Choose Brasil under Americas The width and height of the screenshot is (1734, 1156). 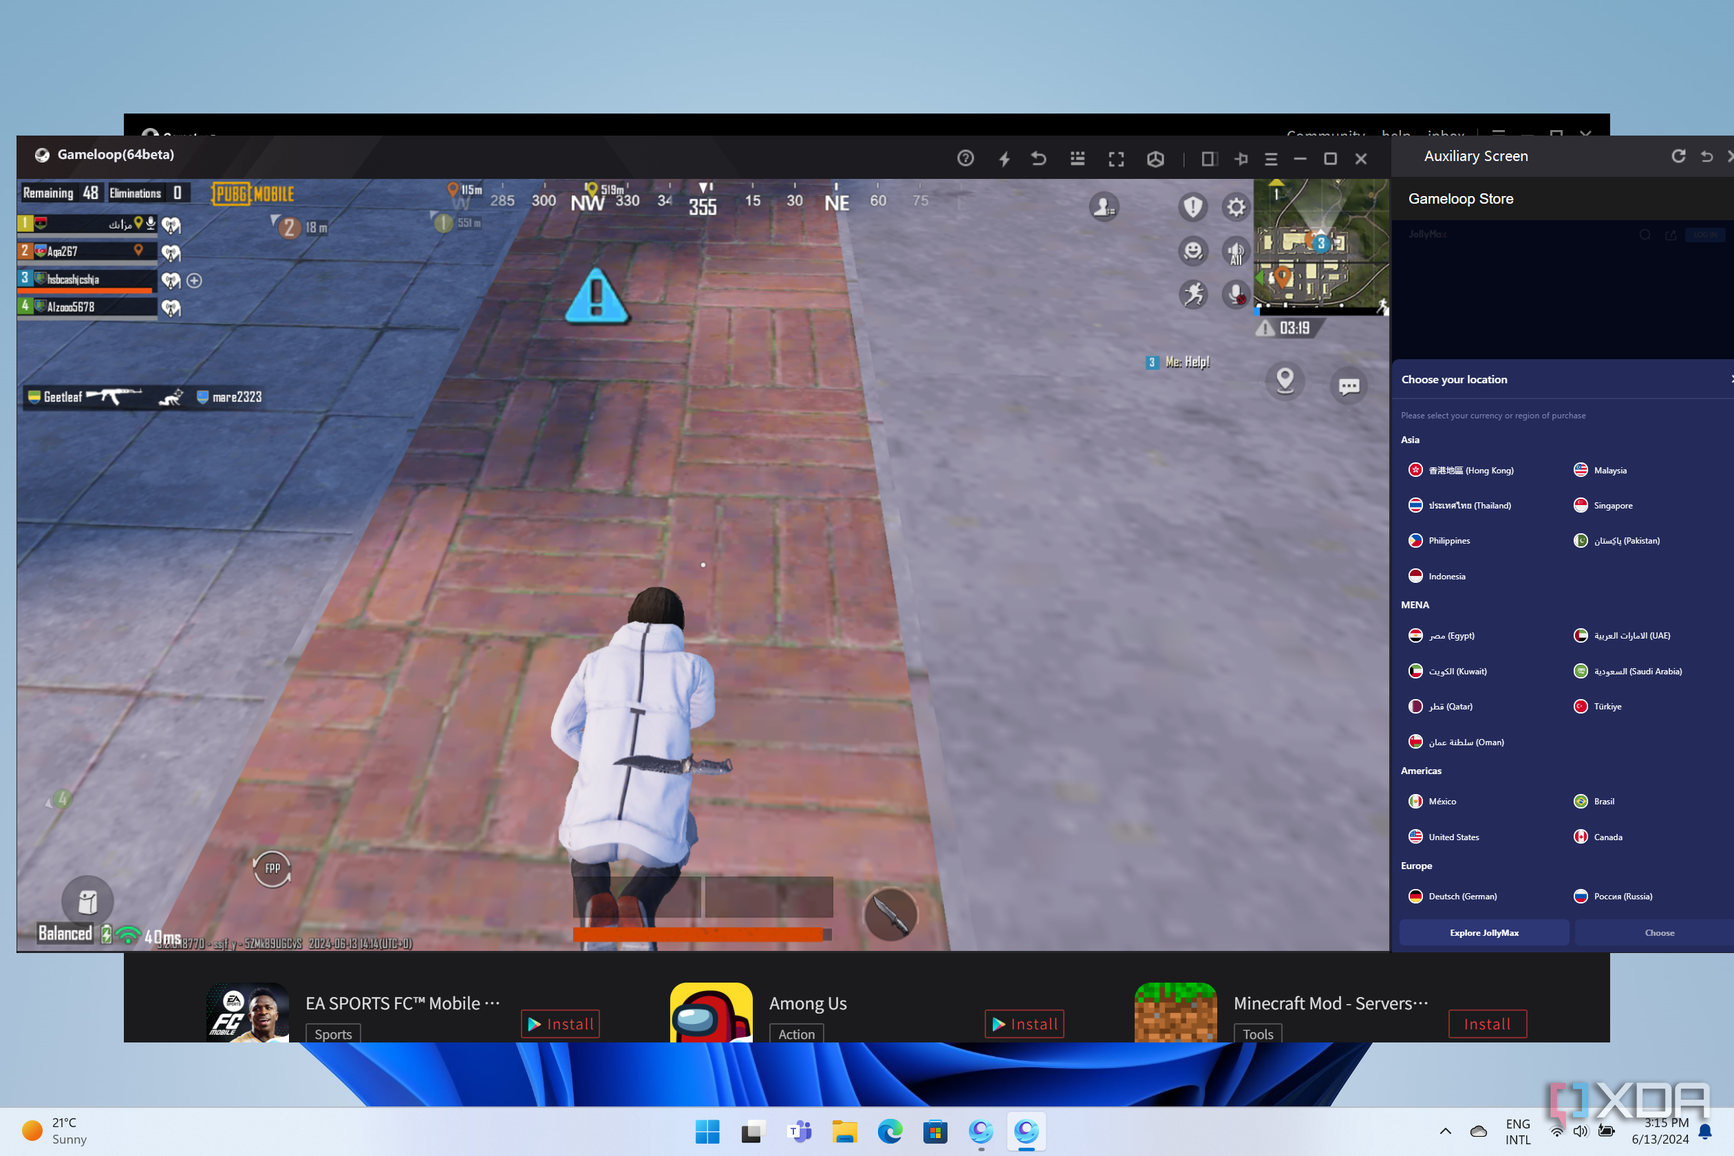pos(1594,802)
